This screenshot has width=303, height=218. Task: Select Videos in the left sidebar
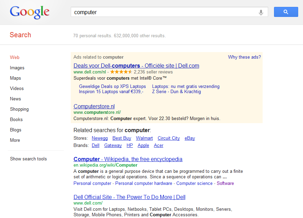pos(17,89)
